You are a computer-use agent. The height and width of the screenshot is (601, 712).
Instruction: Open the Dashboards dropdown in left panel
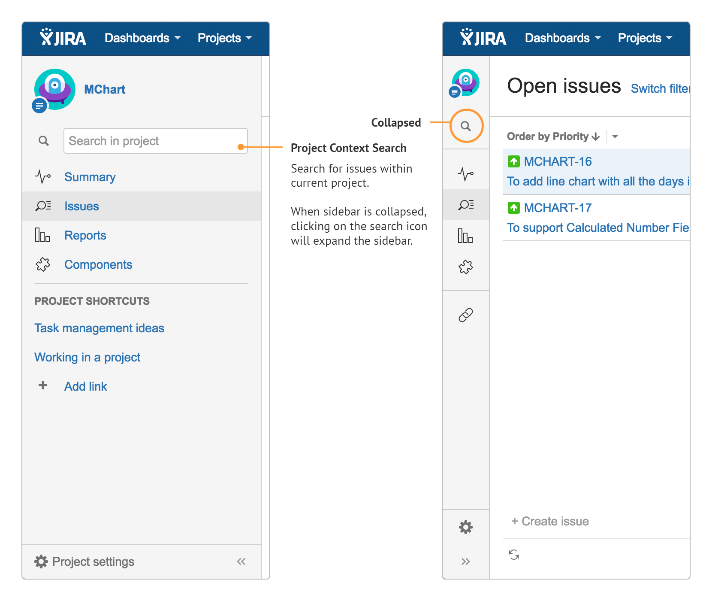142,38
